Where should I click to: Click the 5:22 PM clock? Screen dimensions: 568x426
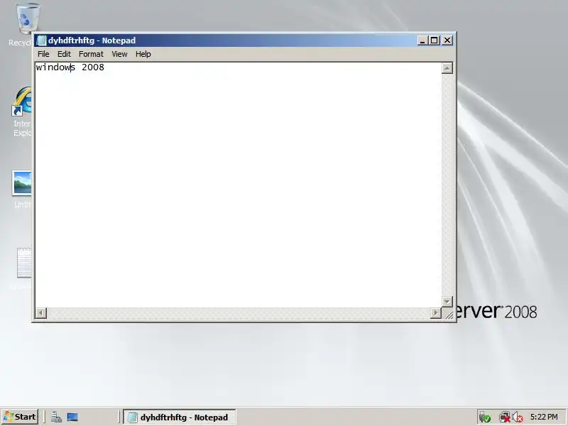(544, 417)
